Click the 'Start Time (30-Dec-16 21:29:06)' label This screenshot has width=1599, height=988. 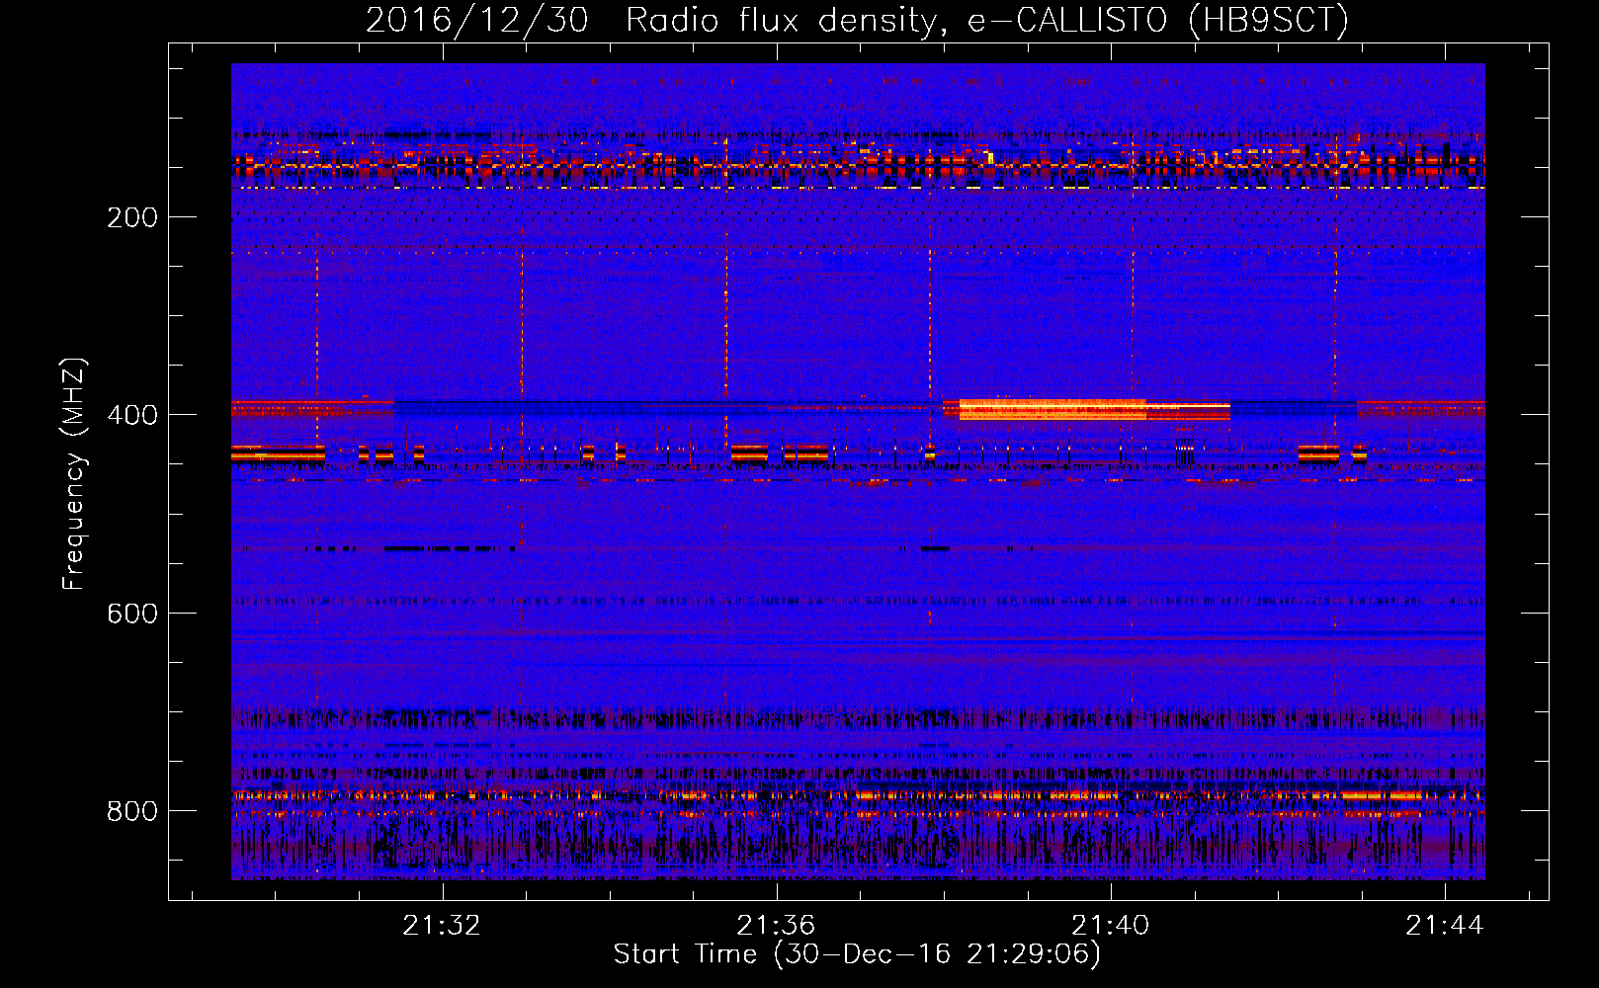857,954
